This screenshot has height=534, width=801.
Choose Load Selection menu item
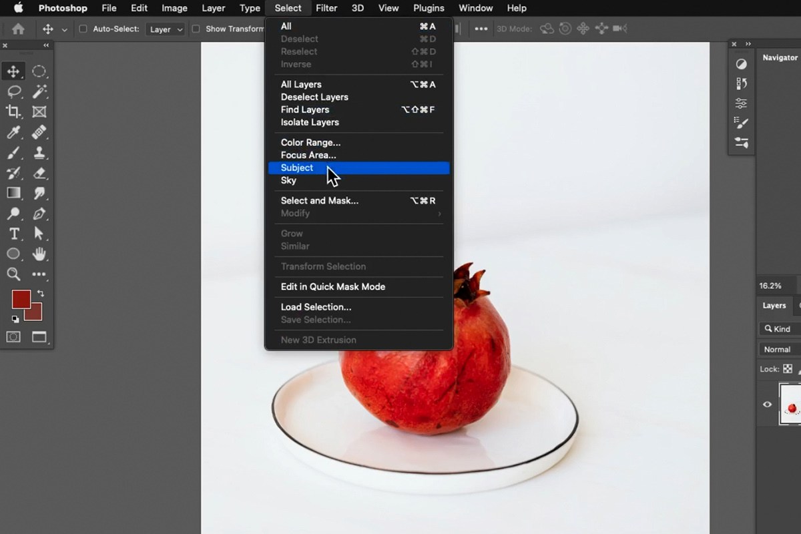coord(359,307)
